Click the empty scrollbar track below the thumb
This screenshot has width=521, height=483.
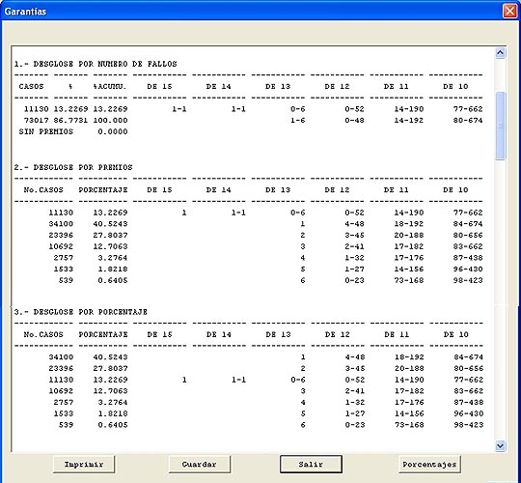tap(501, 299)
